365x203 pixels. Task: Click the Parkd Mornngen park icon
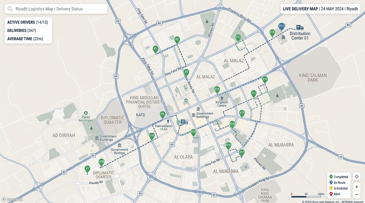click(85, 113)
